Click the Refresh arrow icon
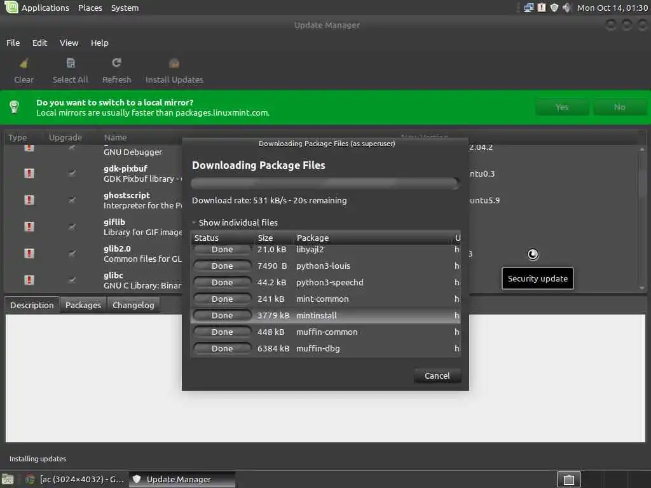 [117, 63]
